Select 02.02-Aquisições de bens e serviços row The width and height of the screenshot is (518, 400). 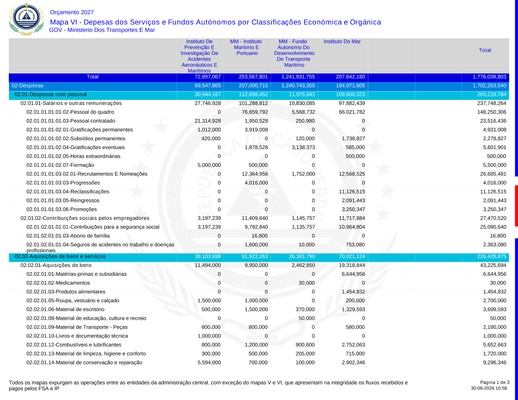[x=258, y=257]
